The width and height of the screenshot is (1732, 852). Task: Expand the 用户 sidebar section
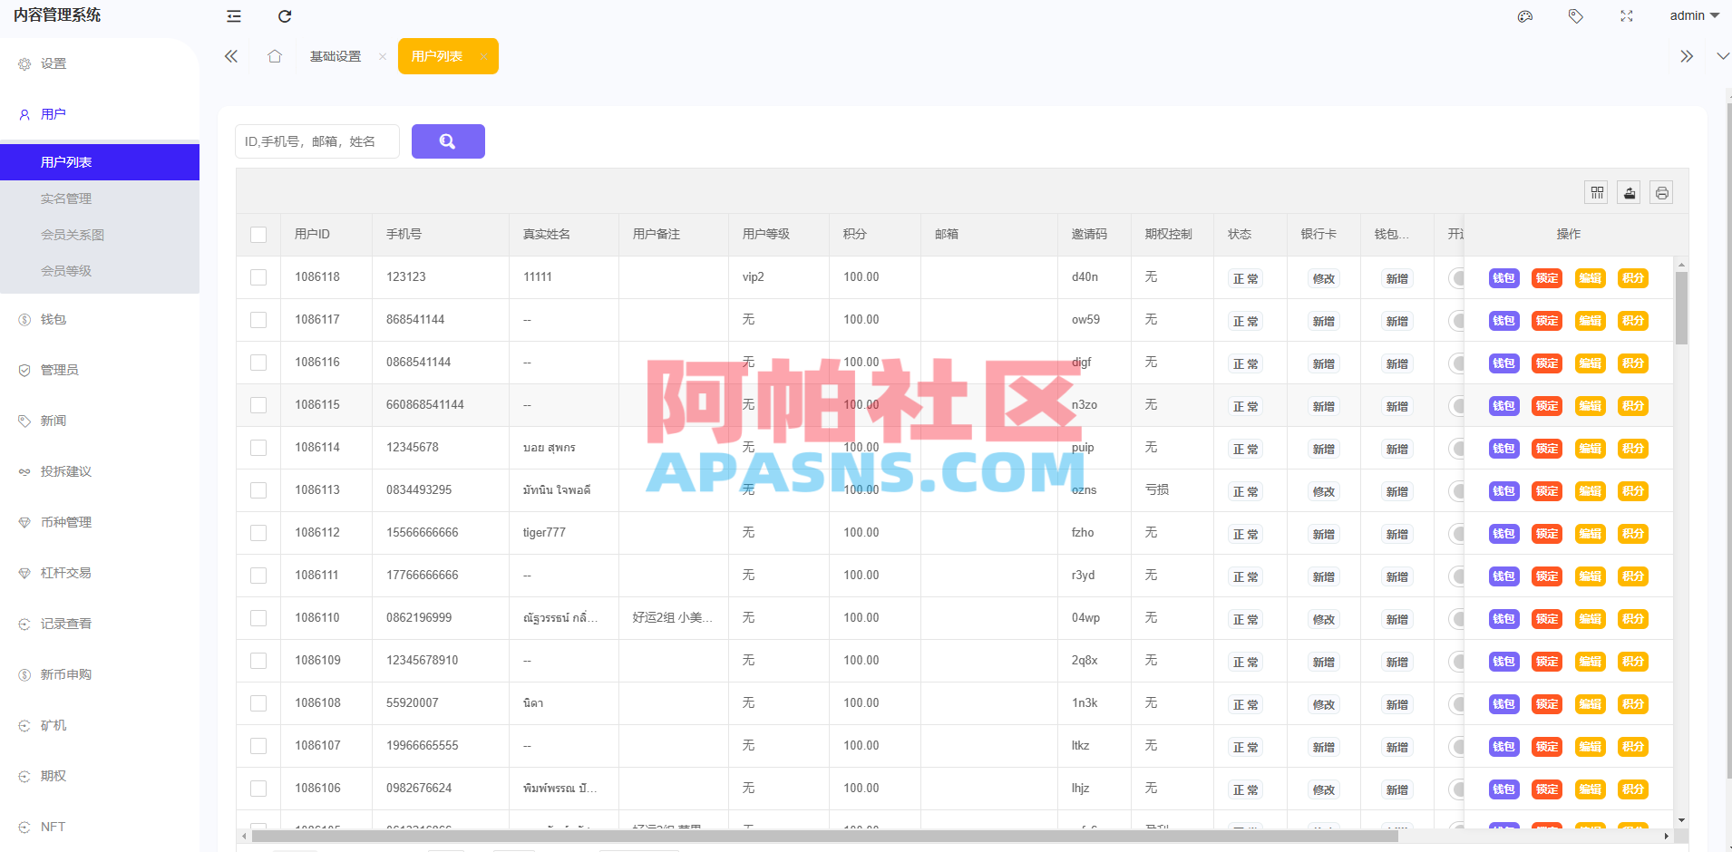tap(53, 113)
